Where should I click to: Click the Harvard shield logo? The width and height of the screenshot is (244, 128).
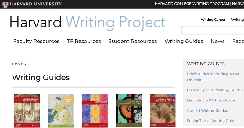pos(5,4)
